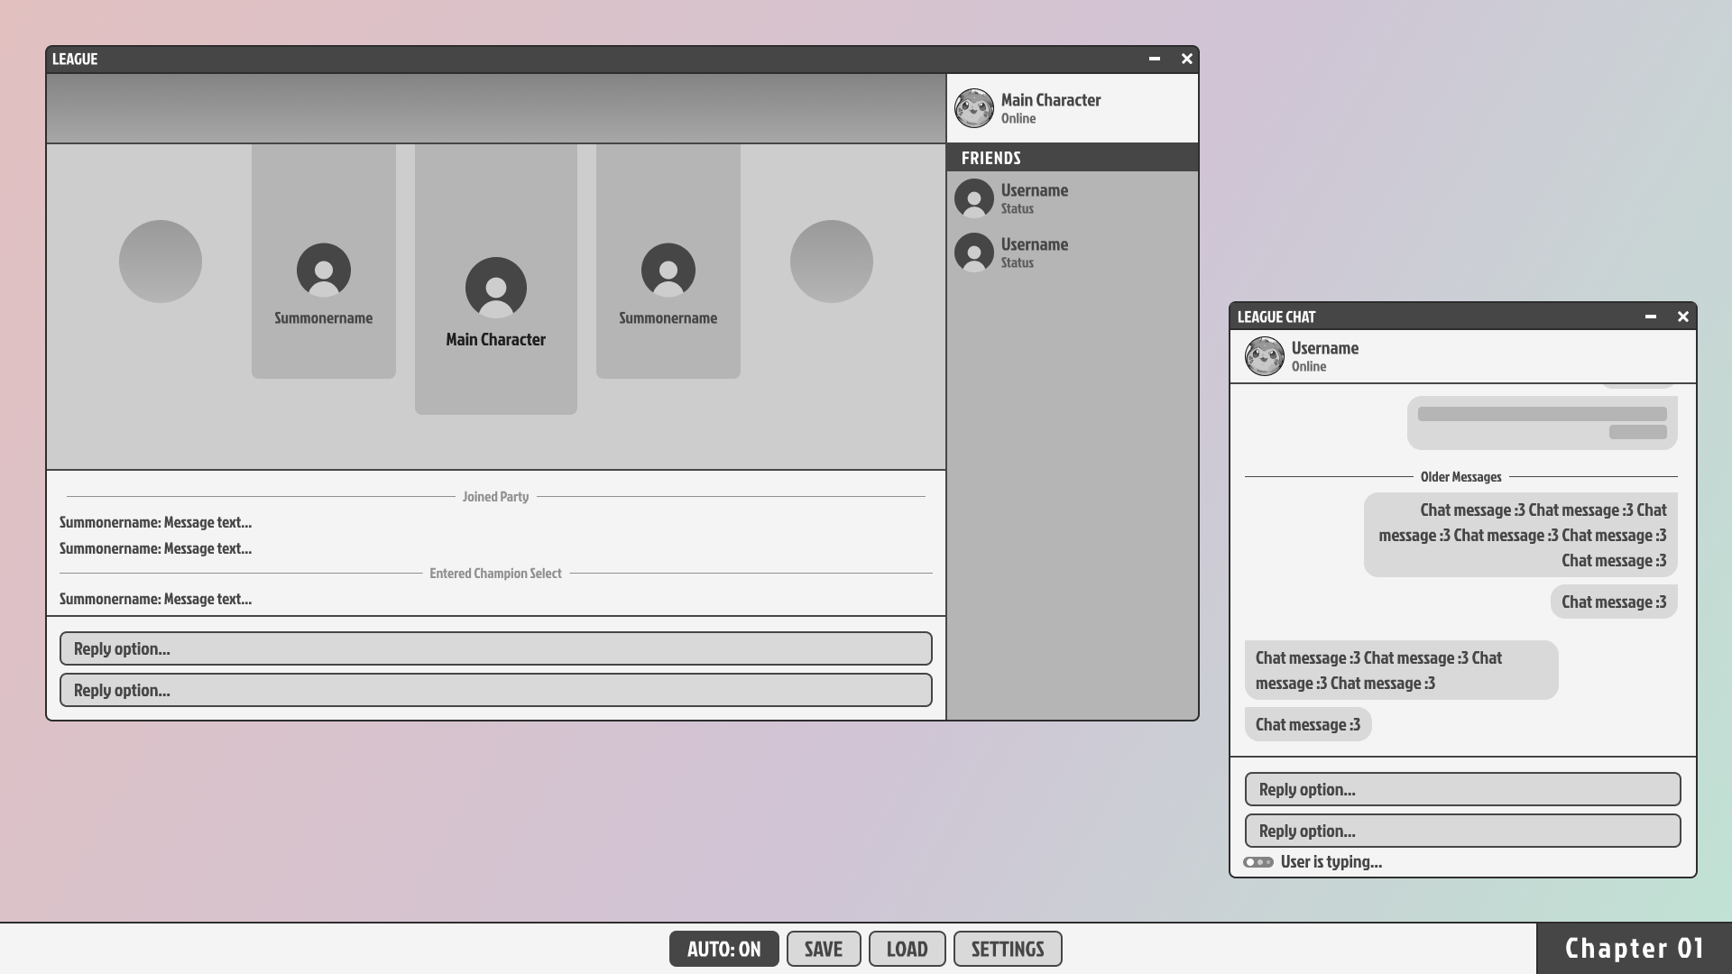Click the rightmost empty champion slot icon

click(x=832, y=261)
